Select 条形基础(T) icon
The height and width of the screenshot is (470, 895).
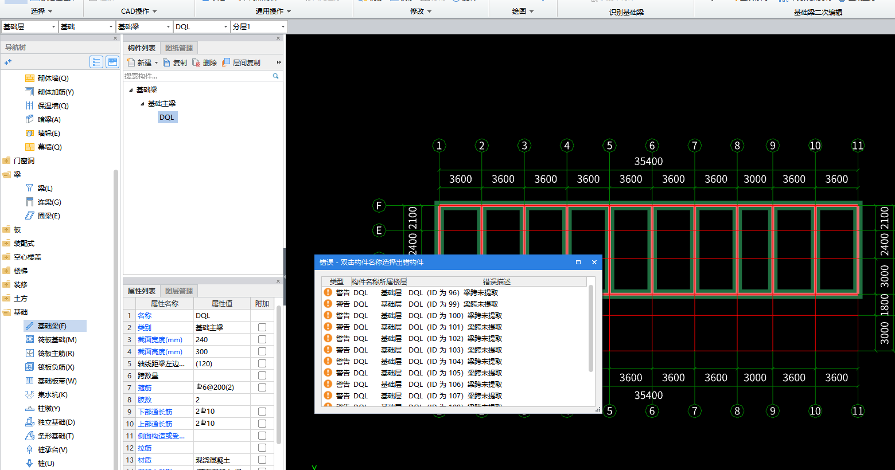pyautogui.click(x=30, y=436)
